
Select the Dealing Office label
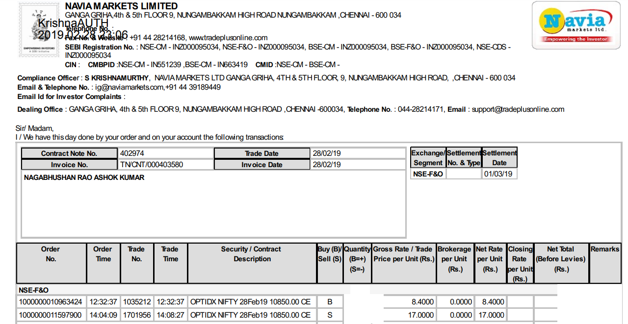pos(40,109)
